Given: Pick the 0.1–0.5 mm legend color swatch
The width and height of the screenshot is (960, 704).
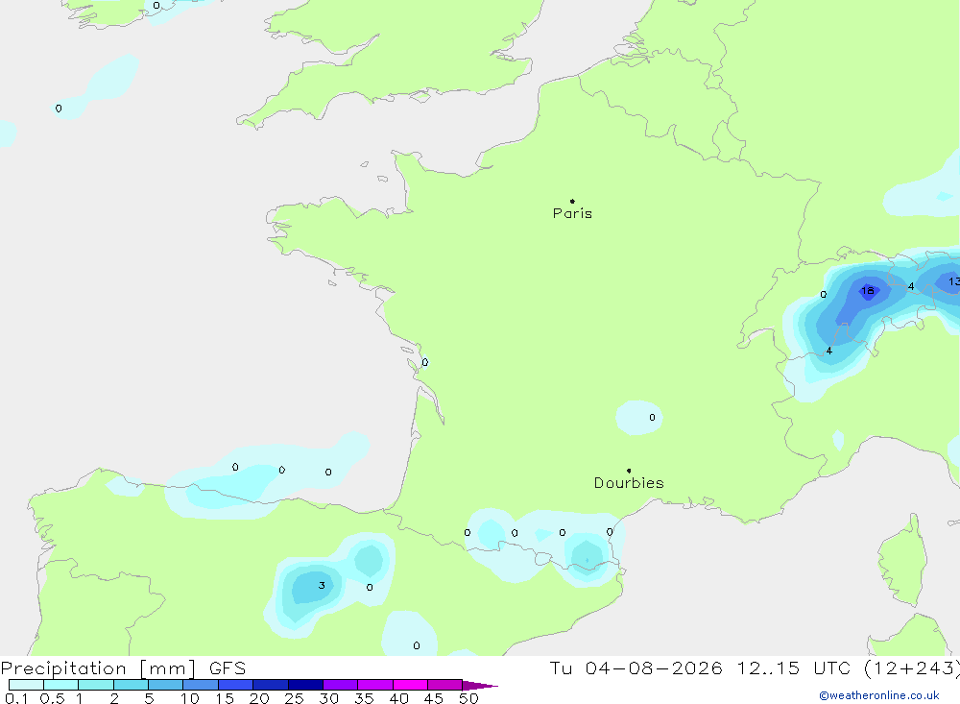Looking at the screenshot, I should [x=26, y=685].
